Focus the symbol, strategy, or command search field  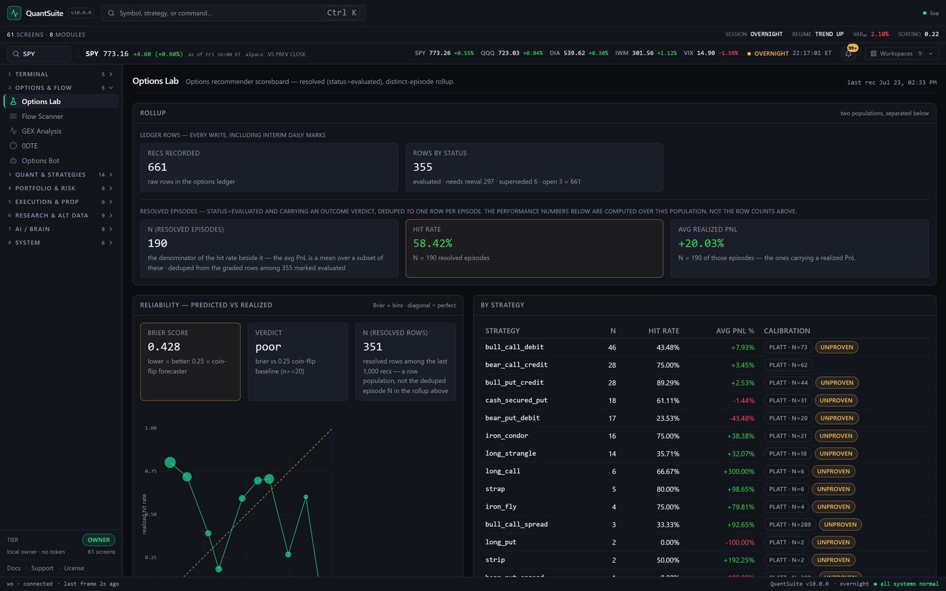coord(233,13)
